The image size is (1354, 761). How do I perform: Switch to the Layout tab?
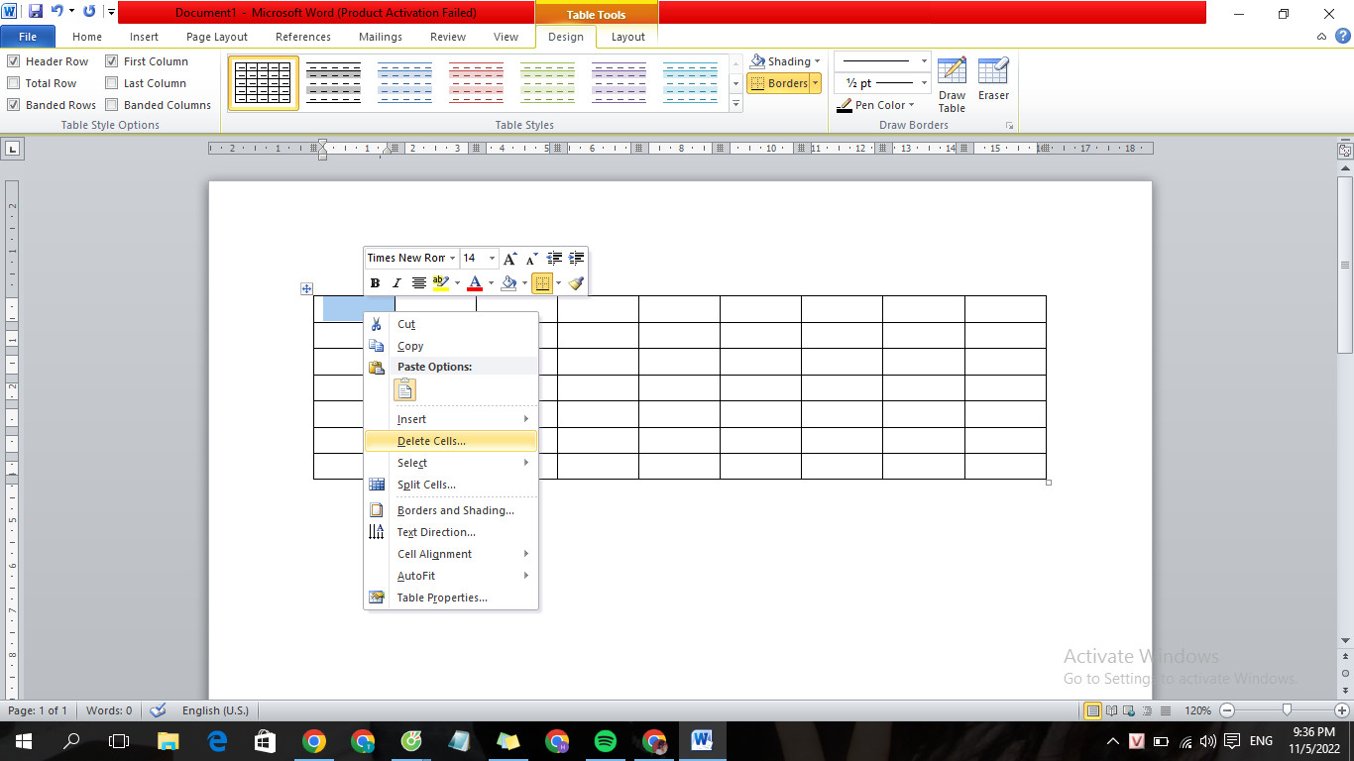pos(627,37)
